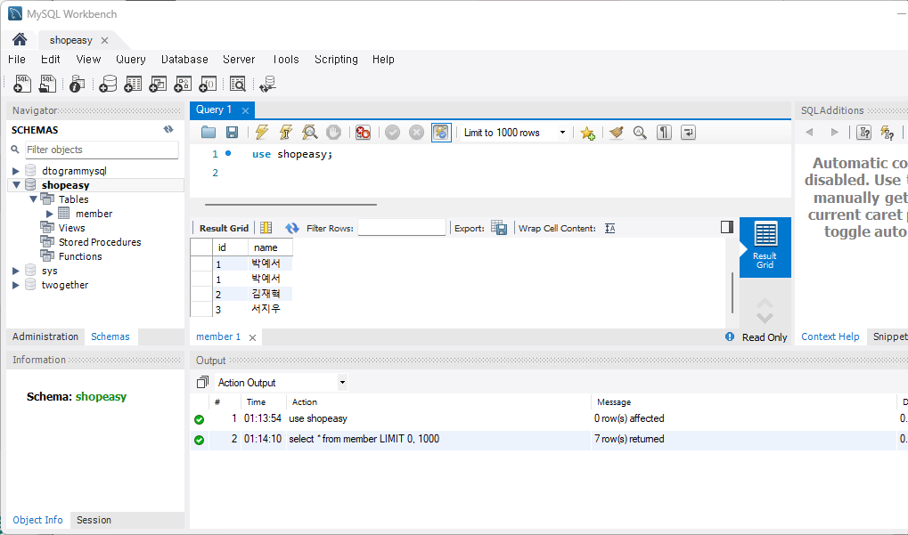Open script file folder icon in query toolbar
The width and height of the screenshot is (908, 535).
[x=209, y=133]
